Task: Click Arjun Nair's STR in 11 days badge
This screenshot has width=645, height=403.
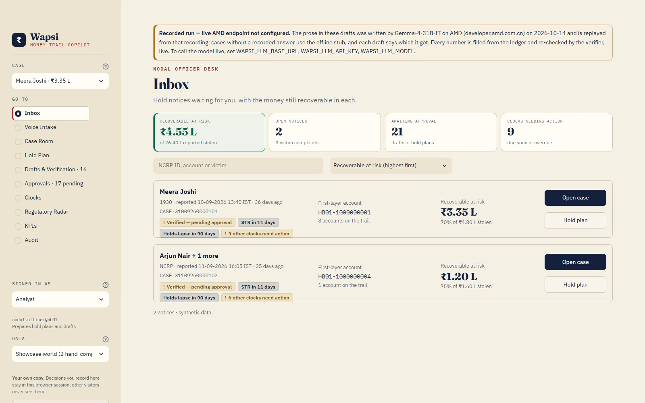Action: point(258,287)
